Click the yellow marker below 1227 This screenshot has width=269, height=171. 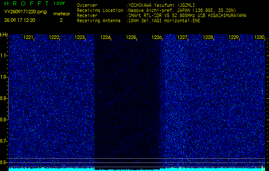pos(180,169)
